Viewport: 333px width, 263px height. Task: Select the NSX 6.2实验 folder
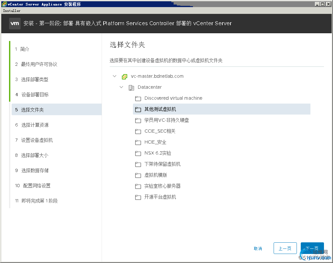click(x=158, y=153)
